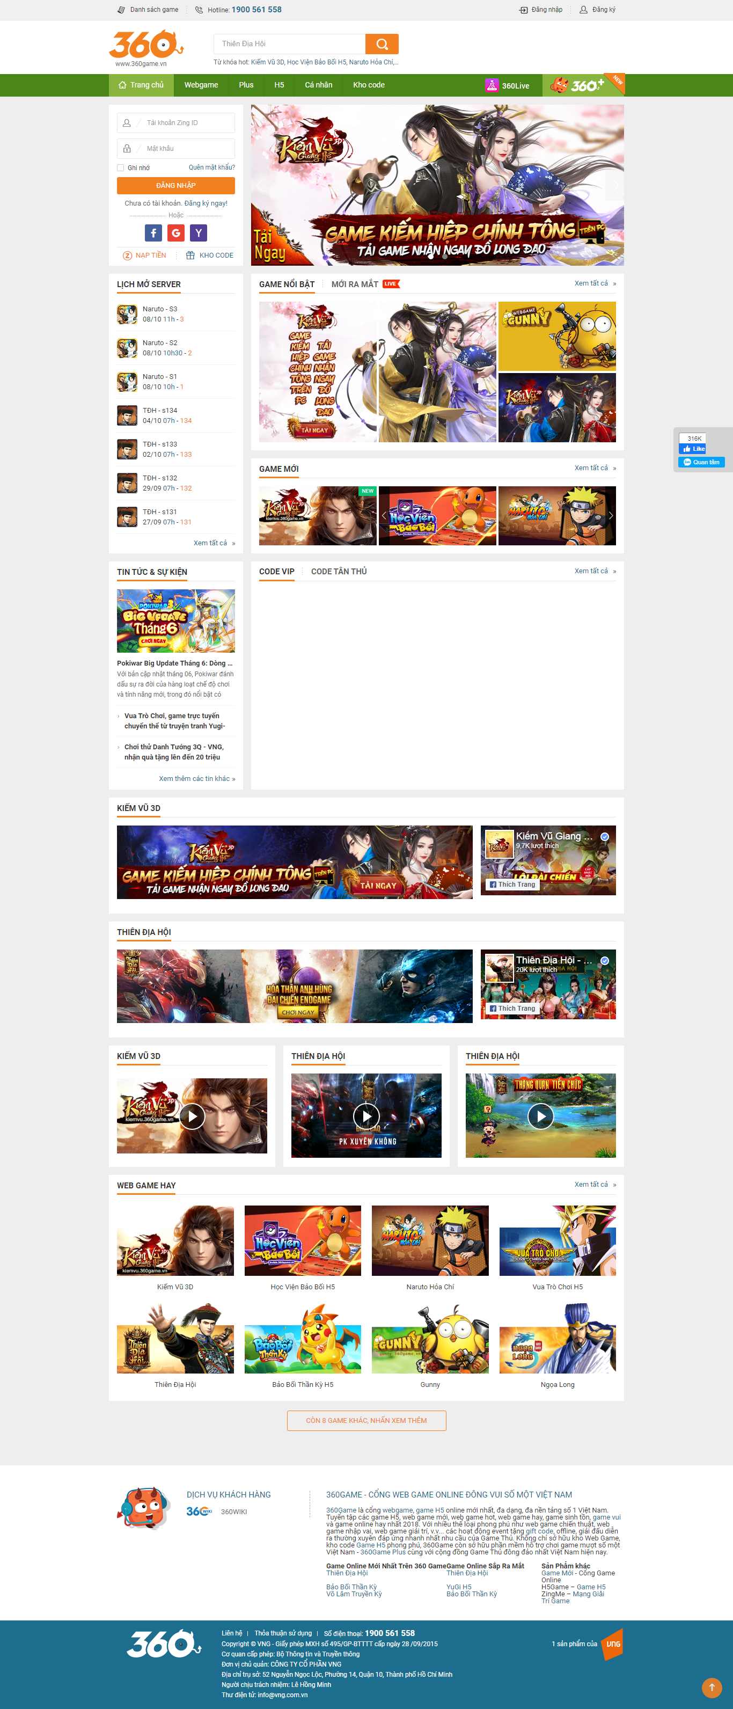Click Naruto - S3 server icon
The height and width of the screenshot is (1709, 733).
(x=127, y=315)
